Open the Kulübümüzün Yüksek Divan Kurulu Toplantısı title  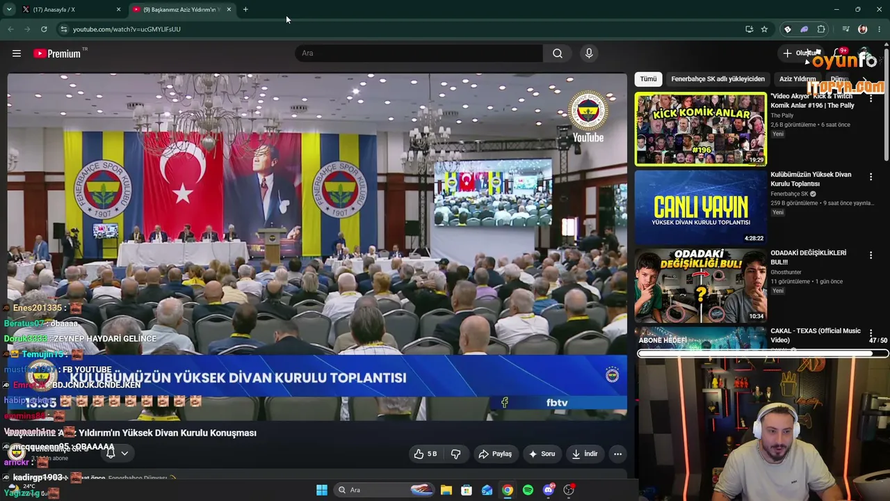[811, 179]
